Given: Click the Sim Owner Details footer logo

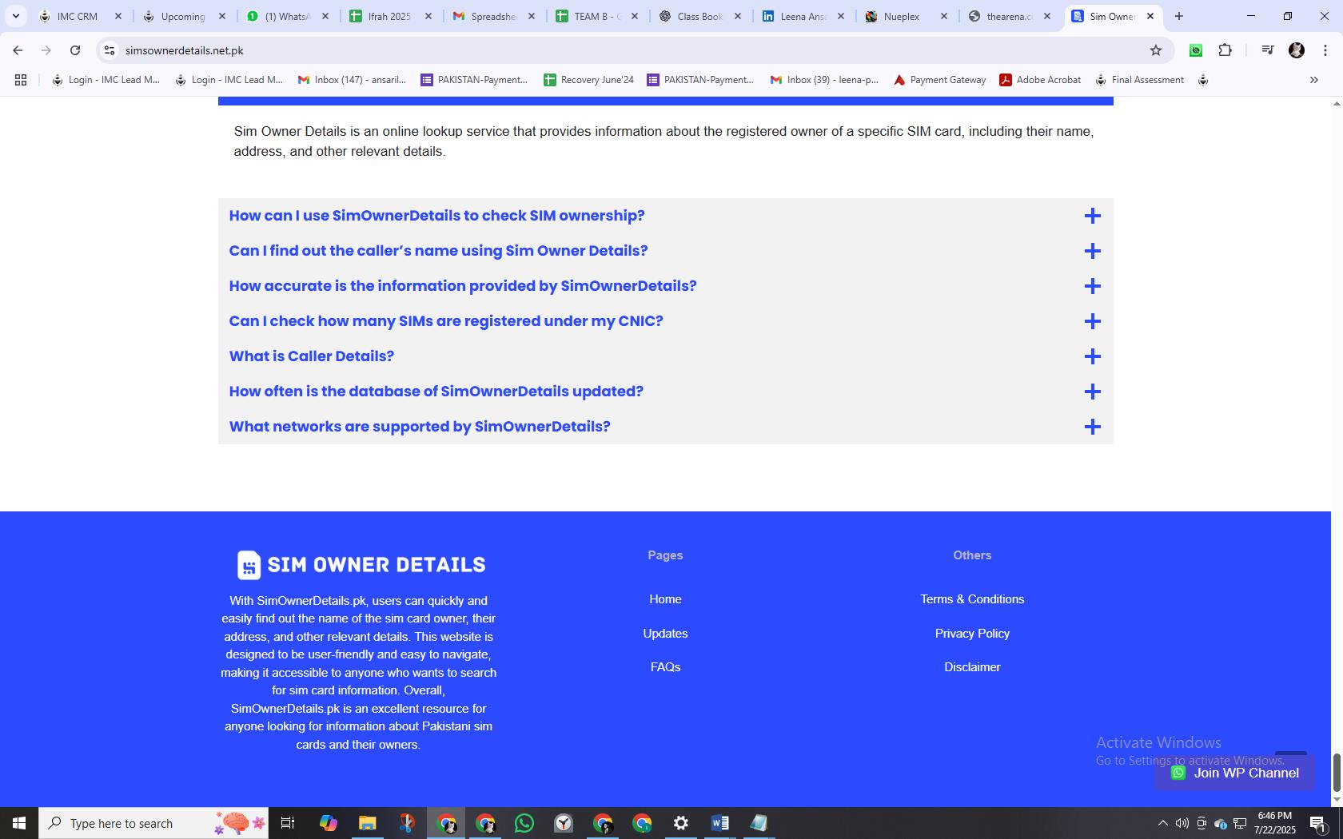Looking at the screenshot, I should [361, 565].
